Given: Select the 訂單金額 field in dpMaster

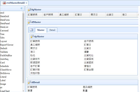Looking at the screenshot, I should coord(89,70).
